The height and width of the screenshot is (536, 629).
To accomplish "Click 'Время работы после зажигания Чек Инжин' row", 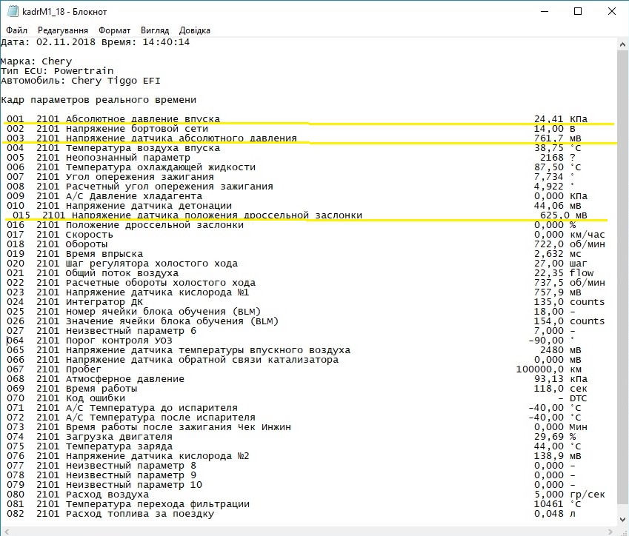I will click(x=297, y=427).
